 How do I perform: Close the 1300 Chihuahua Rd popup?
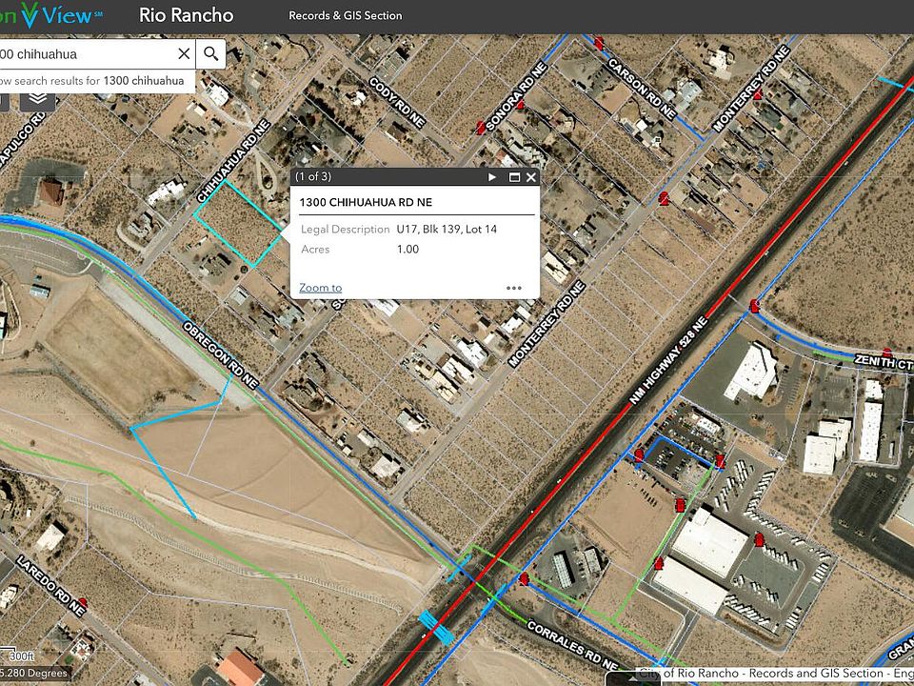531,177
